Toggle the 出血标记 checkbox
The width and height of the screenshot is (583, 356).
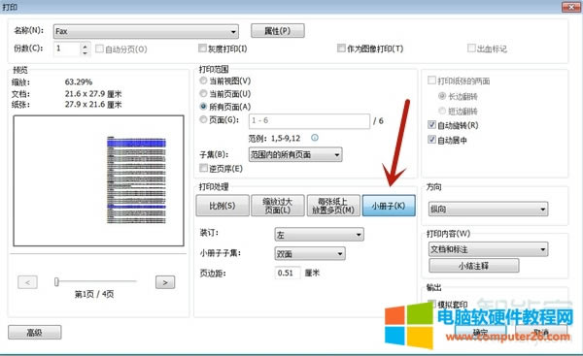(471, 49)
